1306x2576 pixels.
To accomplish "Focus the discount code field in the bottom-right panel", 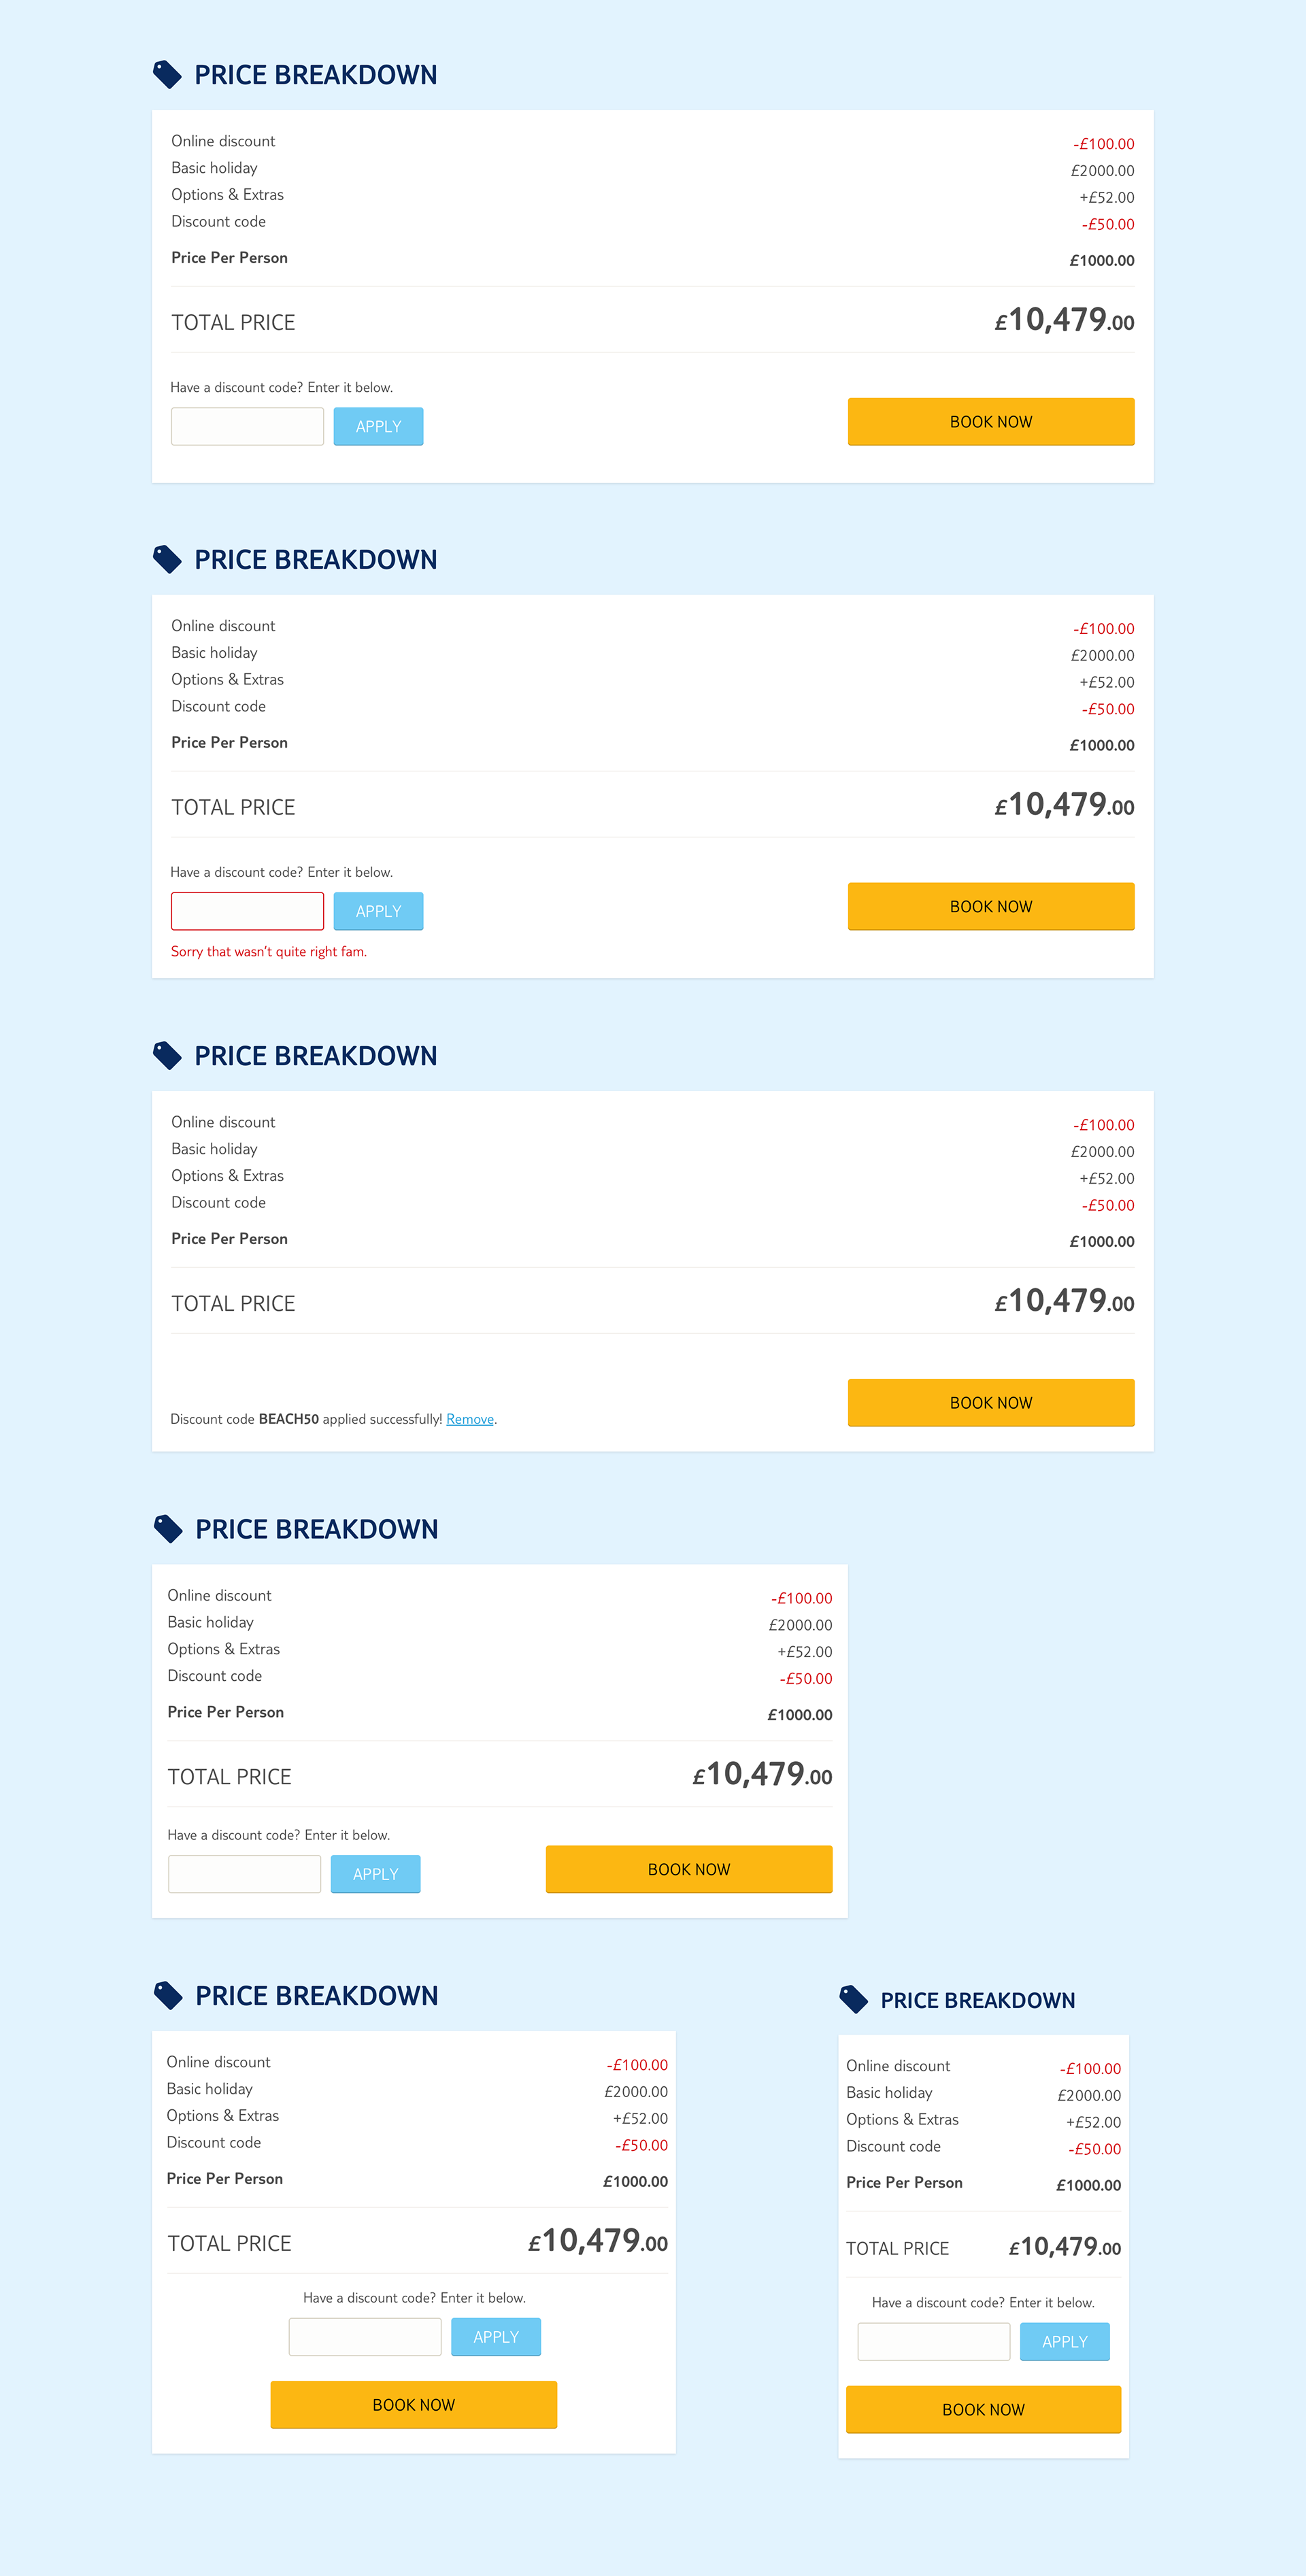I will click(x=933, y=2341).
